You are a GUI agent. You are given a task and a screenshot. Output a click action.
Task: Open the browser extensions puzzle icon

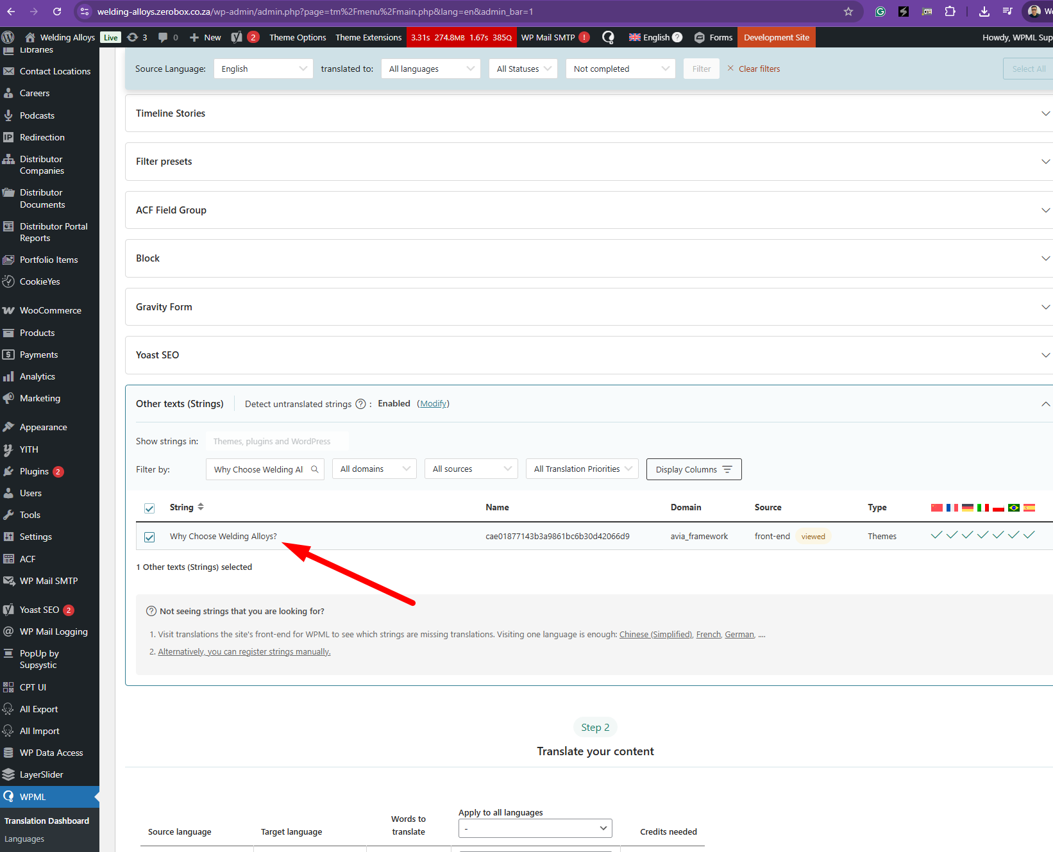(x=950, y=12)
